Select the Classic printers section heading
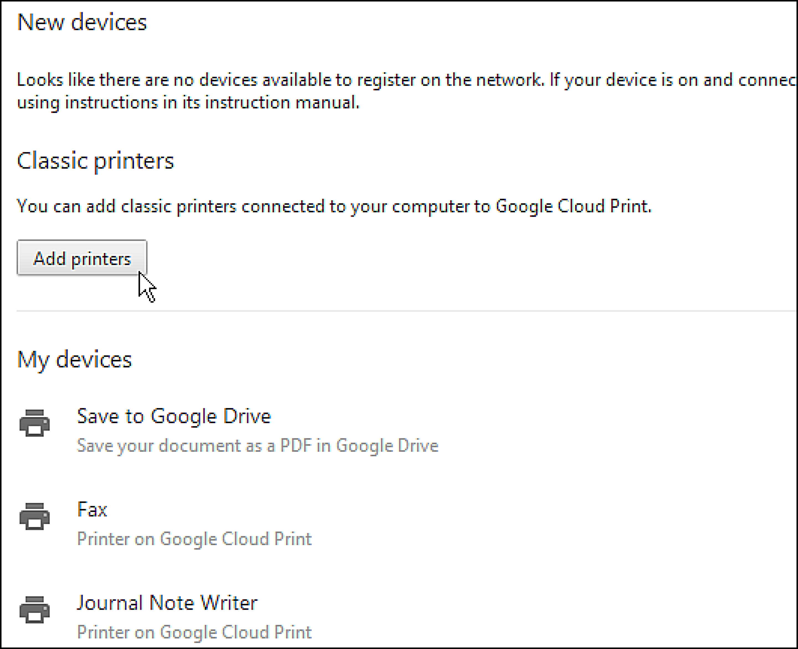Screen dimensions: 798x649 click(96, 161)
